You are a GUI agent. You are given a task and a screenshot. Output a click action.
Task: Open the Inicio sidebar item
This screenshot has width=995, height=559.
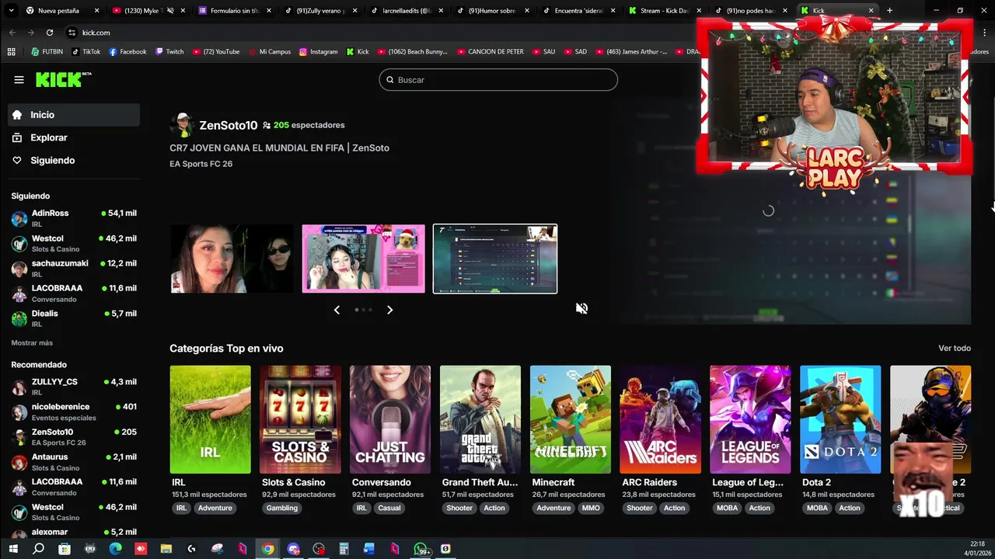coord(74,115)
